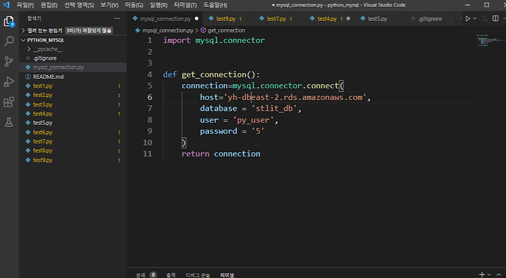The width and height of the screenshot is (506, 278).
Task: Maximize panel with the up chevron
Action: click(x=499, y=275)
